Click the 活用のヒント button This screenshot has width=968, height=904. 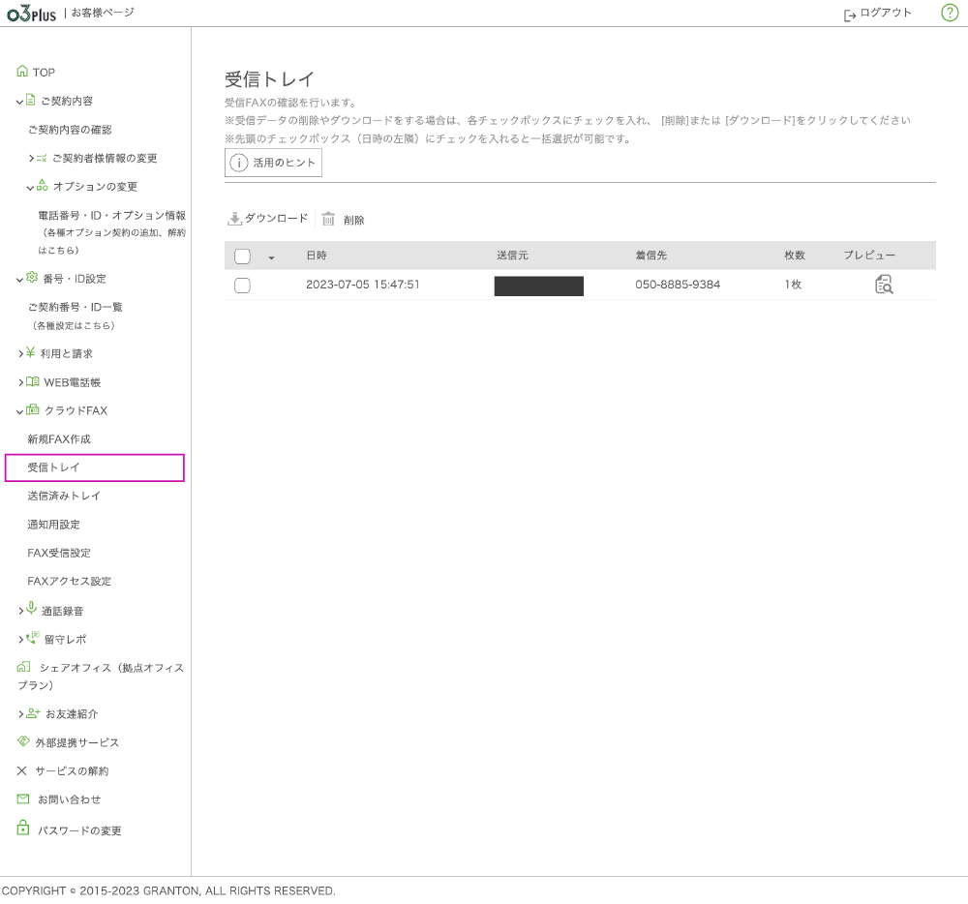[x=273, y=163]
